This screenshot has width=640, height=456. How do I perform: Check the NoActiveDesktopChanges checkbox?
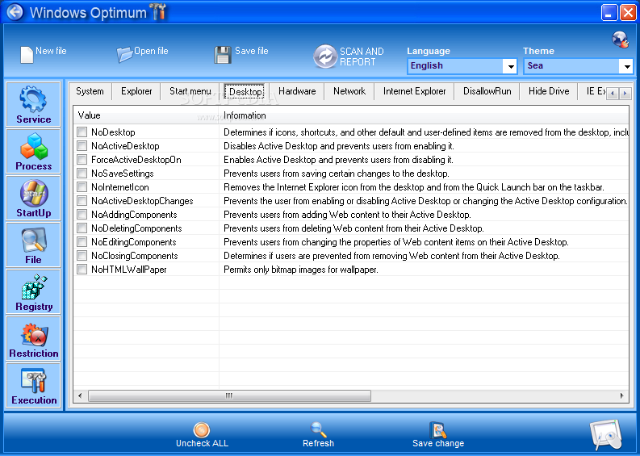(82, 200)
